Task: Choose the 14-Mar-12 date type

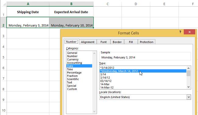Action: tap(143, 87)
